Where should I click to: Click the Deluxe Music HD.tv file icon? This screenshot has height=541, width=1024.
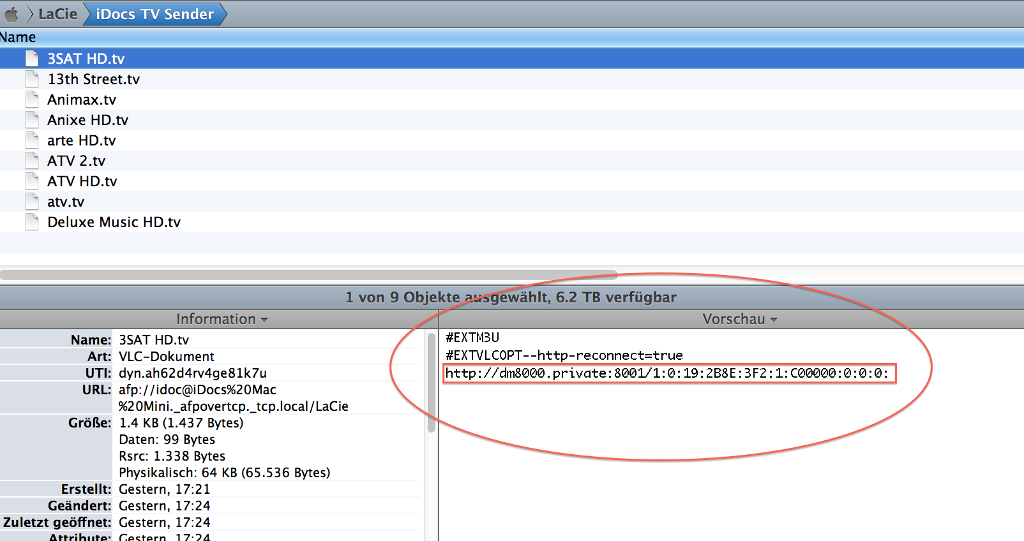32,222
